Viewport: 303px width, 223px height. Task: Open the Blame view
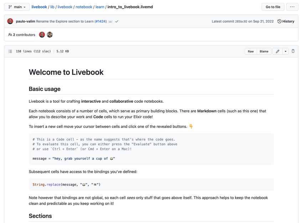pos(264,51)
